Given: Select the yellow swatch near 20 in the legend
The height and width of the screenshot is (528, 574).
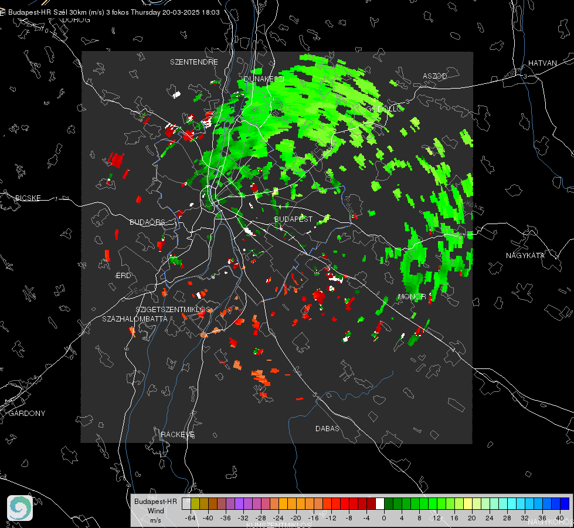Looking at the screenshot, I should pos(468,504).
